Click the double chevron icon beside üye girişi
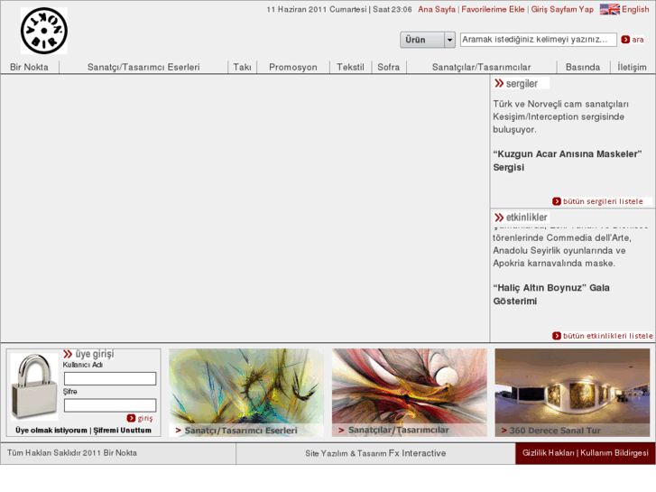Image resolution: width=656 pixels, height=492 pixels. click(x=68, y=354)
